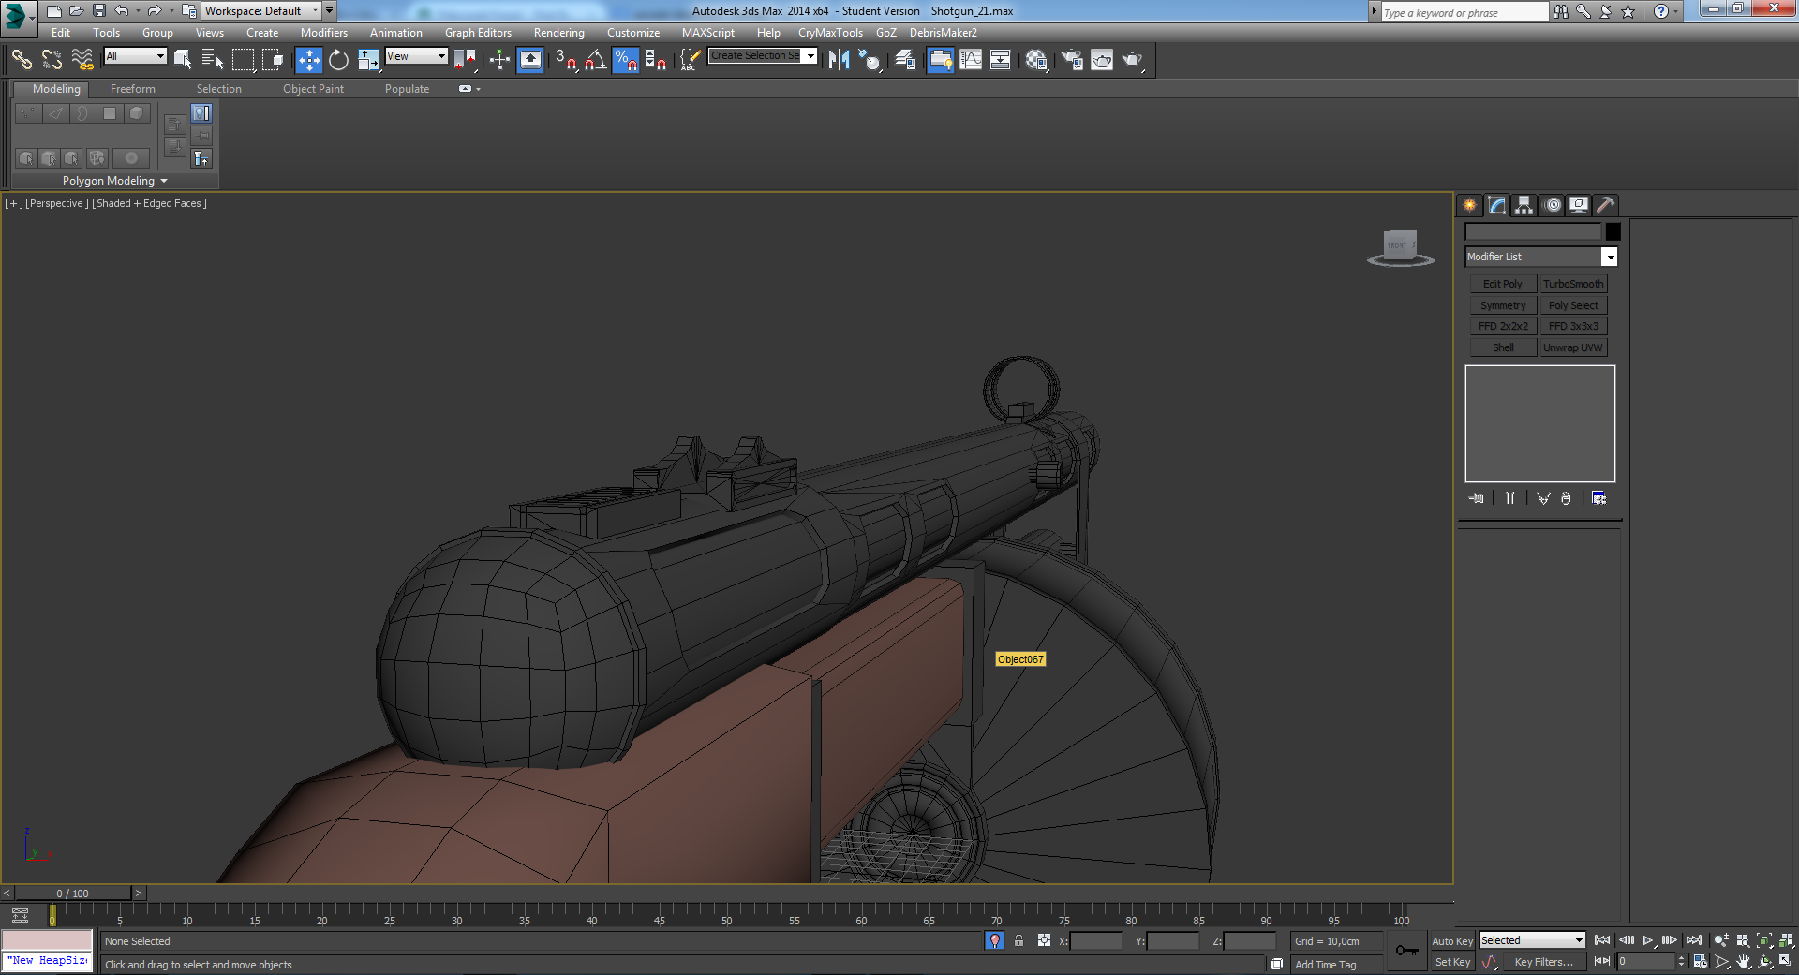
Task: Switch to the Object Paint ribbon tab
Action: [313, 89]
